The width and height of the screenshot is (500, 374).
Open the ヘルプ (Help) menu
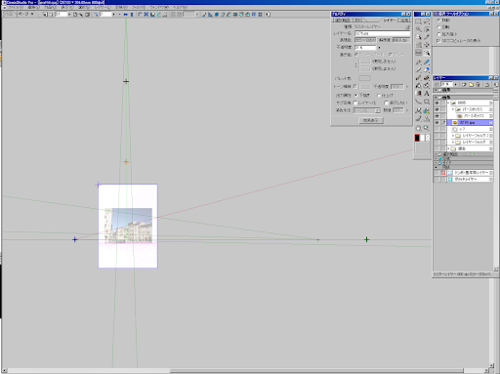(180, 7)
